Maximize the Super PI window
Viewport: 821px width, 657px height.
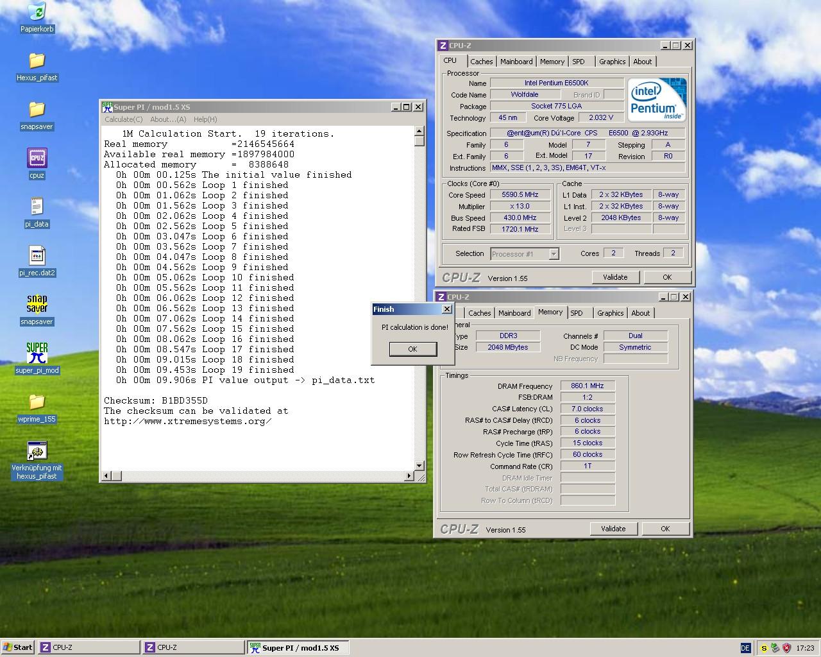click(x=407, y=107)
